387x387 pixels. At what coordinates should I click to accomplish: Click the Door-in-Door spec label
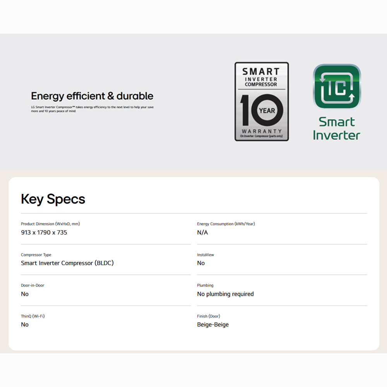click(33, 285)
